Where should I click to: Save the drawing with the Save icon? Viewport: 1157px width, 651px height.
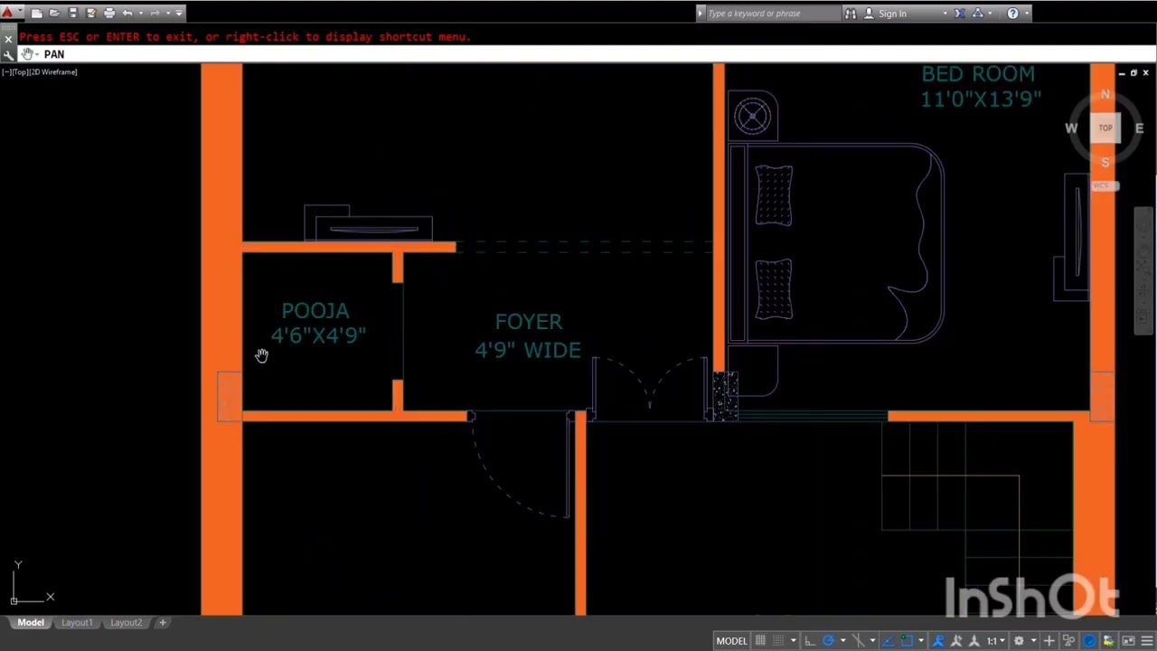coord(73,14)
